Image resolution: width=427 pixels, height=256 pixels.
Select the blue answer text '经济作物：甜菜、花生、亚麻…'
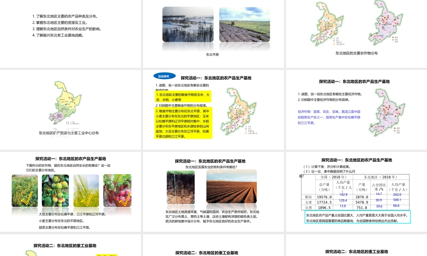[x=329, y=117]
